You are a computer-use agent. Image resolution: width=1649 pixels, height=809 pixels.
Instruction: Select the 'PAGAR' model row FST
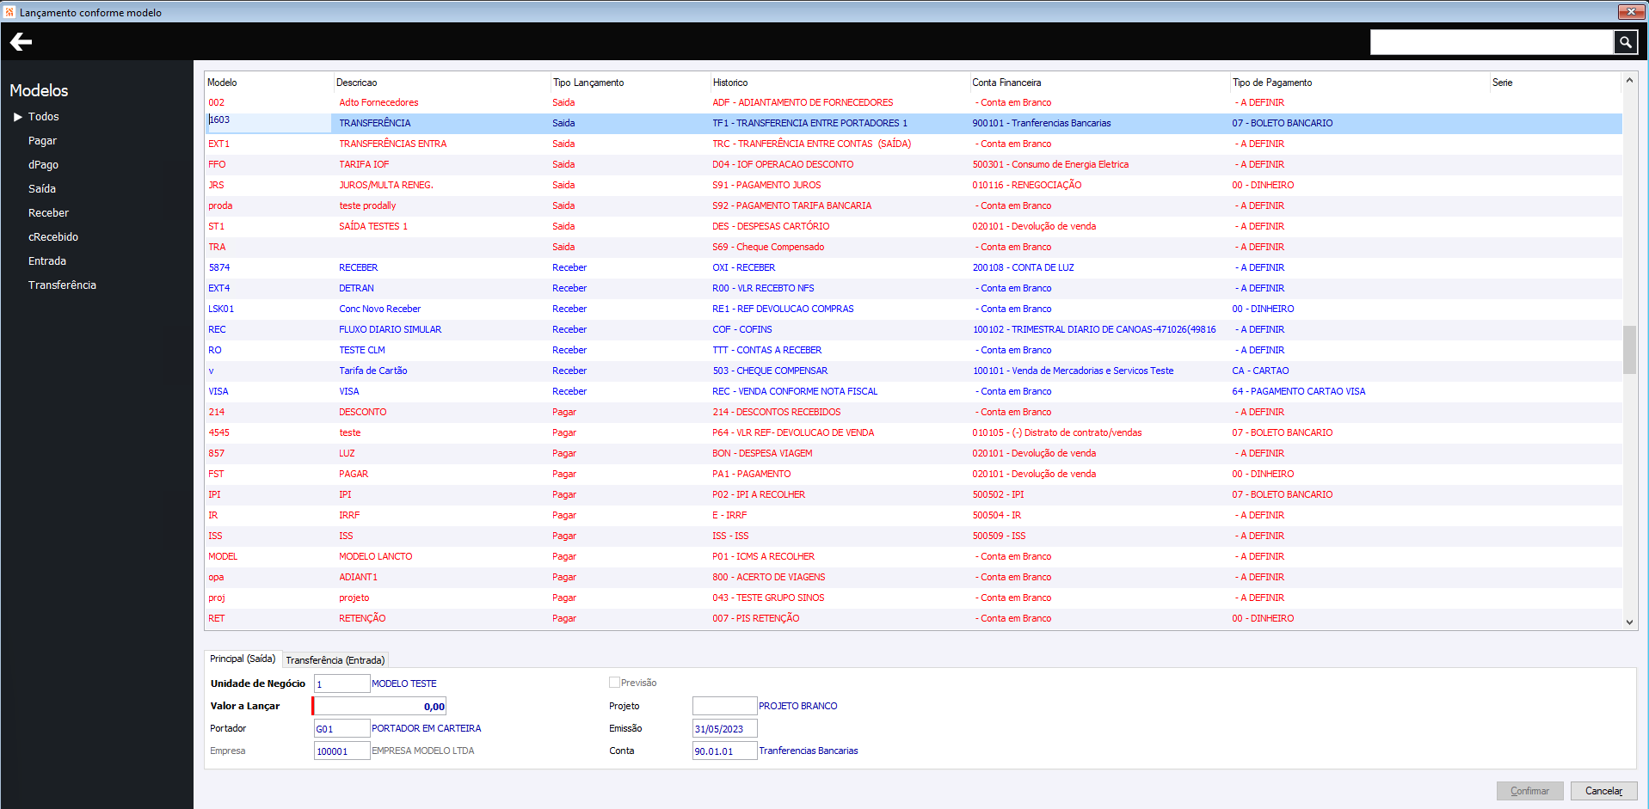(x=913, y=474)
